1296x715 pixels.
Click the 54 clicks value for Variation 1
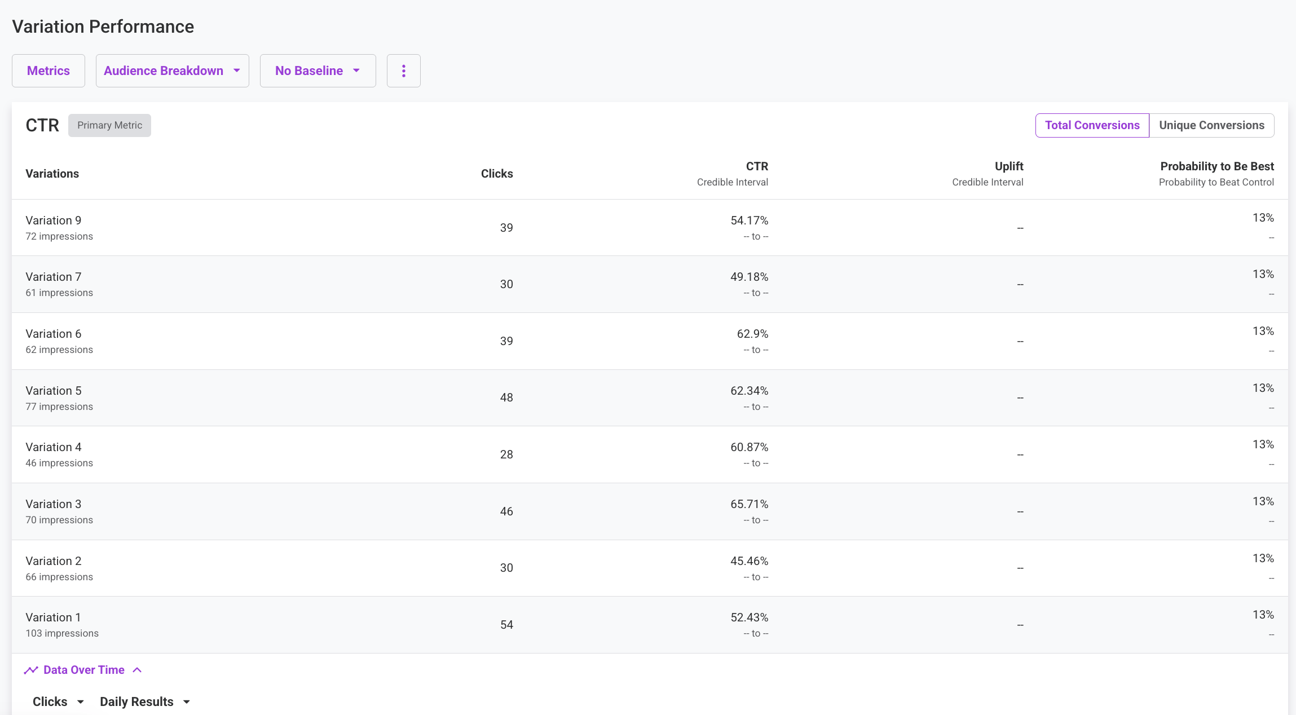[506, 625]
